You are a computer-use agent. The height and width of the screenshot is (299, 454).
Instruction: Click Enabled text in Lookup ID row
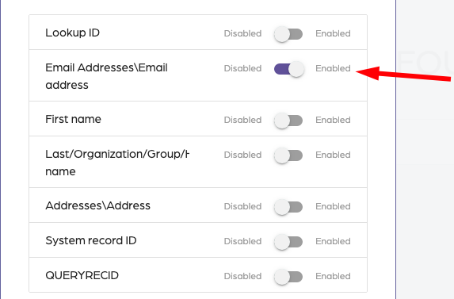pyautogui.click(x=333, y=33)
